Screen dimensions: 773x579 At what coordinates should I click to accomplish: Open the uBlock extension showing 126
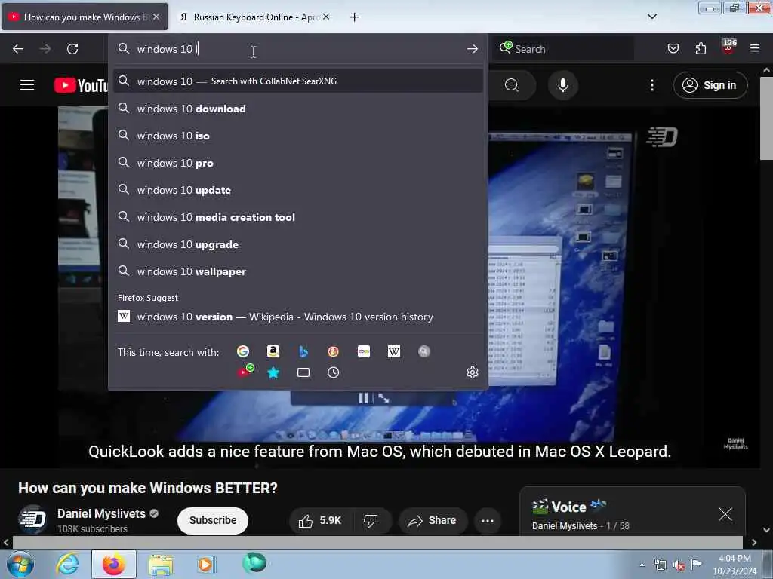click(728, 47)
